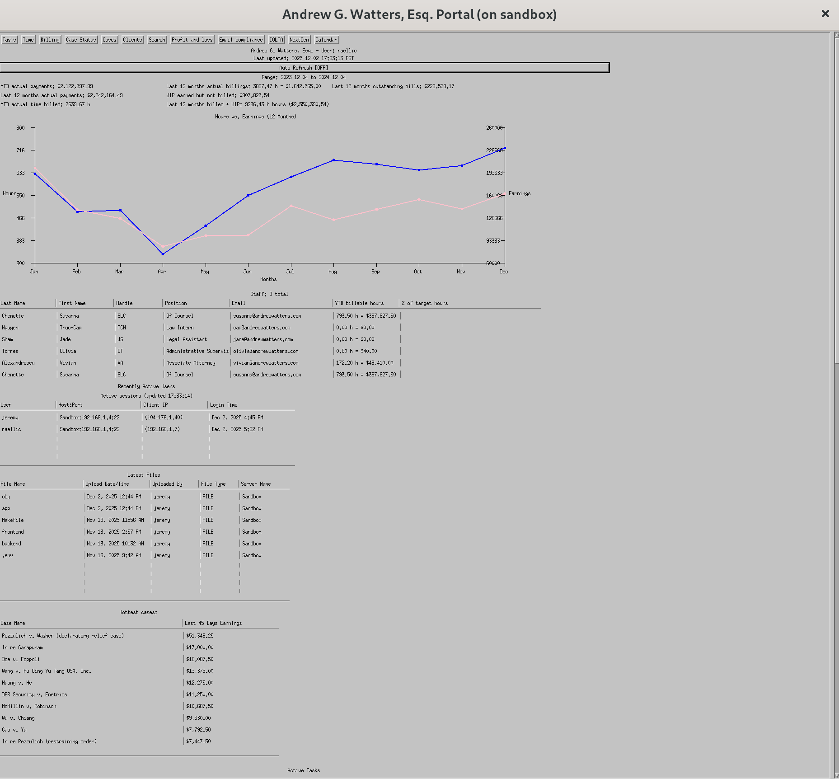
Task: View the Profit and loss report
Action: pos(192,40)
